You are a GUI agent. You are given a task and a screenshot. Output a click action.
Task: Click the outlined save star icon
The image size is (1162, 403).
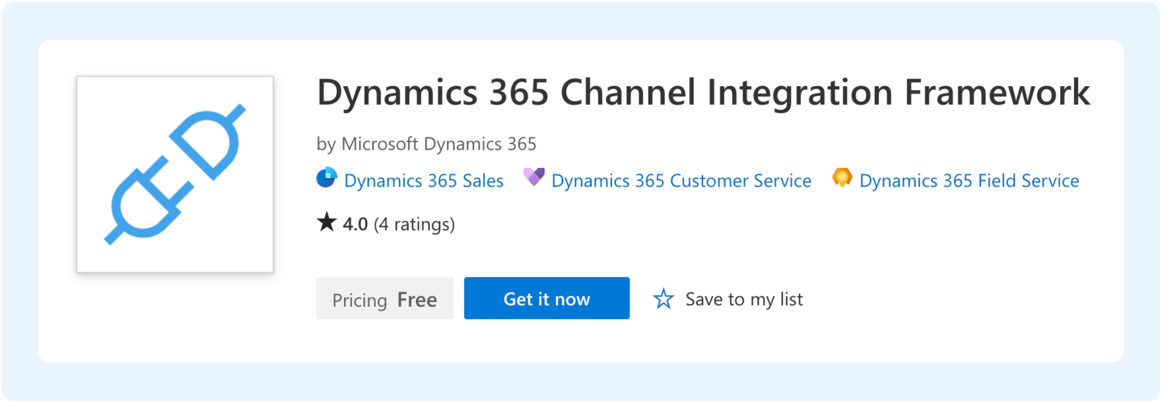pyautogui.click(x=663, y=299)
